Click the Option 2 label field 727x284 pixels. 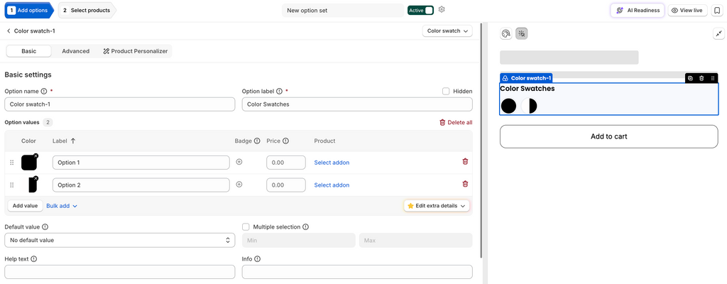141,185
